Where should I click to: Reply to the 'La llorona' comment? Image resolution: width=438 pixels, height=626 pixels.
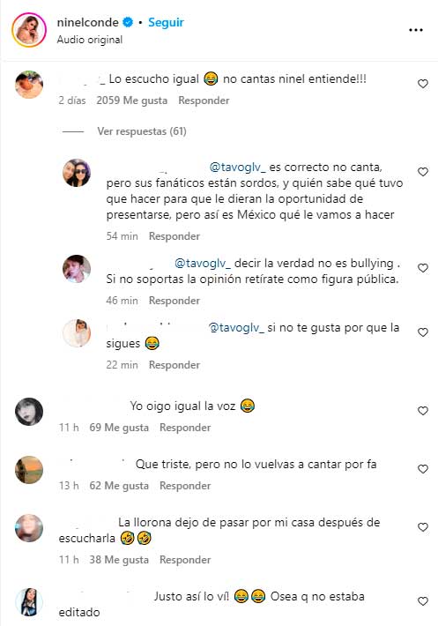[185, 560]
